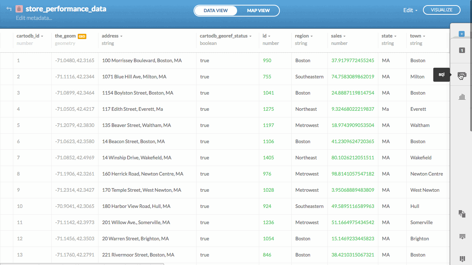Switch to MAP VIEW
The image size is (472, 265).
[x=258, y=10]
